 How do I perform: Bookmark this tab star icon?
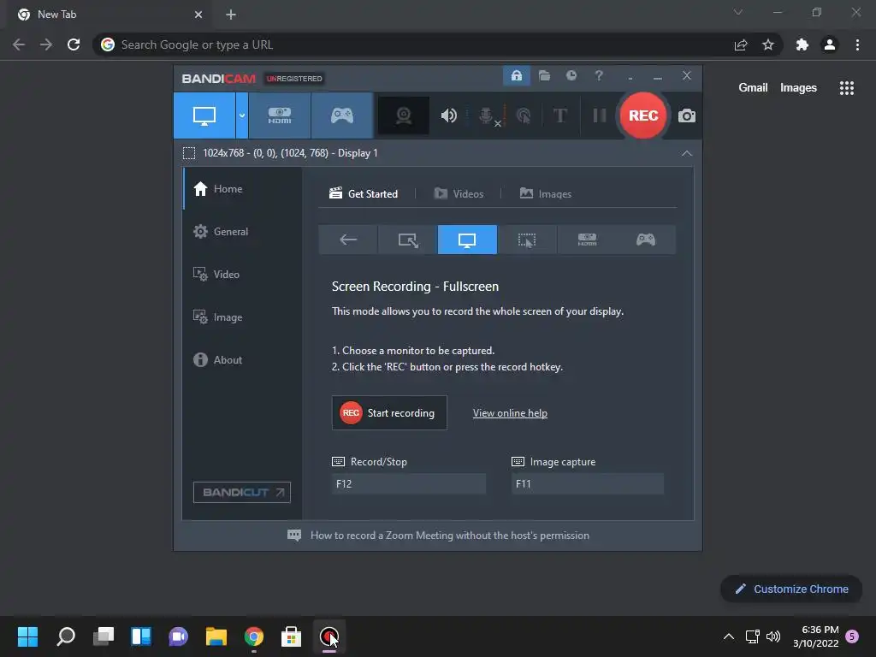pyautogui.click(x=768, y=44)
